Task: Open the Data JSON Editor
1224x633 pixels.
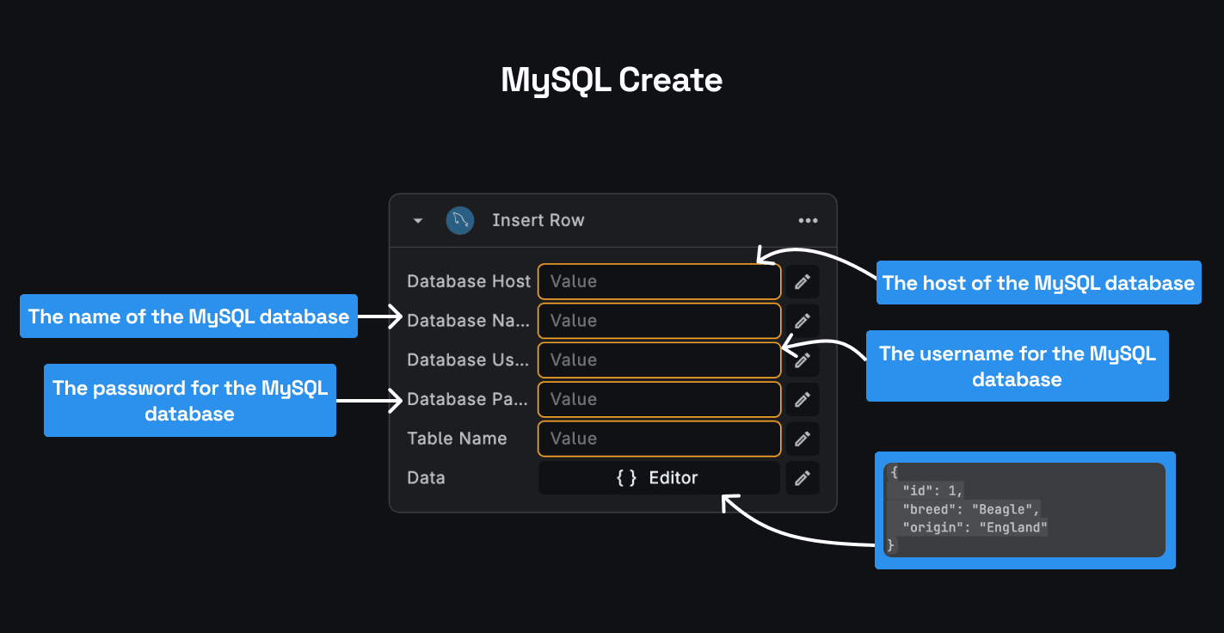Action: [659, 477]
